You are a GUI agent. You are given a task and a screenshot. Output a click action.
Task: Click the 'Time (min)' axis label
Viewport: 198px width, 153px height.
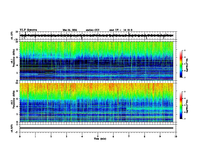click(x=100, y=139)
